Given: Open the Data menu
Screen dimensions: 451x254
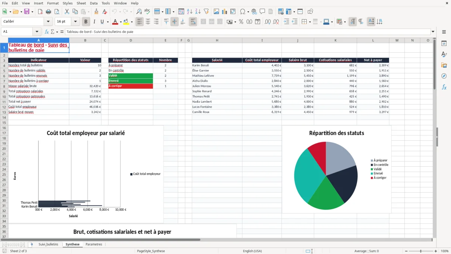Looking at the screenshot, I should pos(94,3).
